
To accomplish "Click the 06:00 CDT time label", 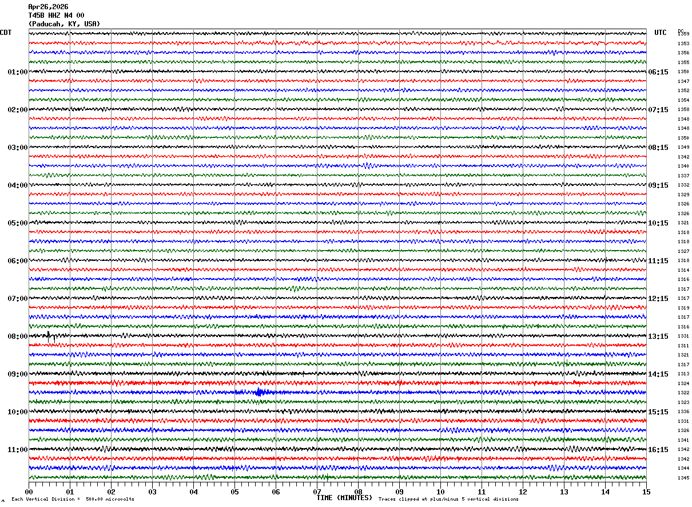I will pyautogui.click(x=18, y=261).
